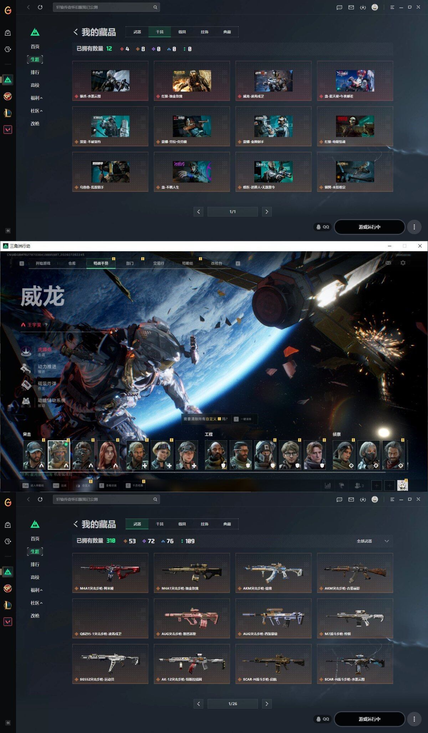Open the 改枪台 tab in the game window
428x733 pixels.
pos(216,263)
